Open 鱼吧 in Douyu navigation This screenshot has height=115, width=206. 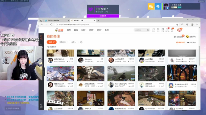coord(107,30)
